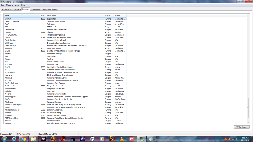
Task: Open VLC media player cone icon
Action: [x=122, y=139]
